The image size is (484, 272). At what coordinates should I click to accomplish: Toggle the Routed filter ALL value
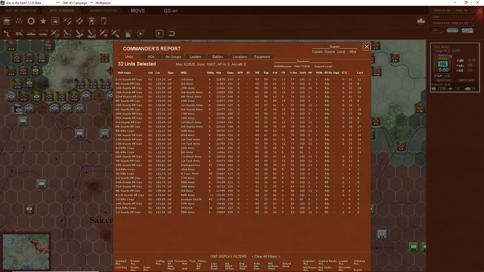click(x=133, y=264)
